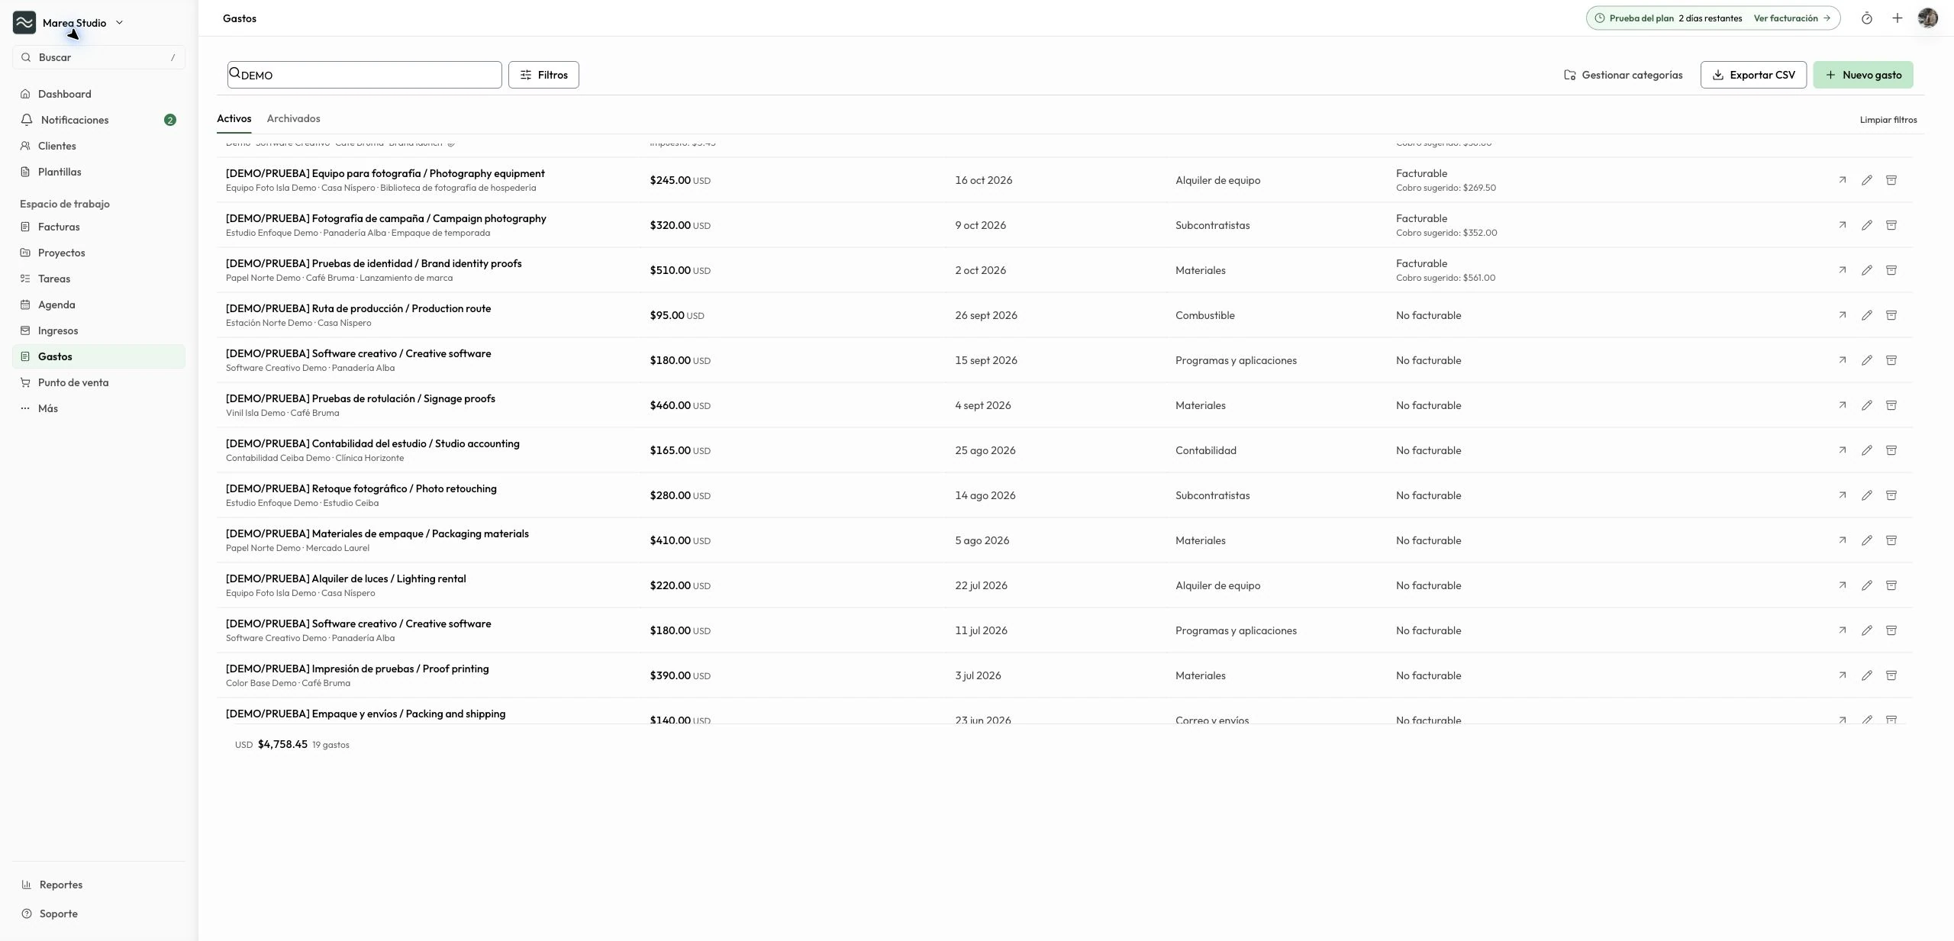This screenshot has width=1954, height=941.
Task: Go to Clientes section
Action: 98,146
